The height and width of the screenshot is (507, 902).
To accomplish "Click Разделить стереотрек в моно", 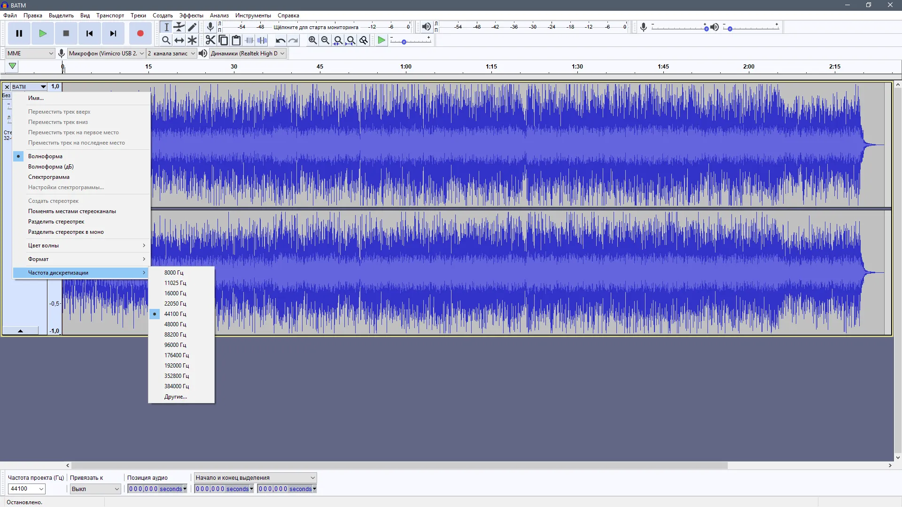I will point(66,232).
